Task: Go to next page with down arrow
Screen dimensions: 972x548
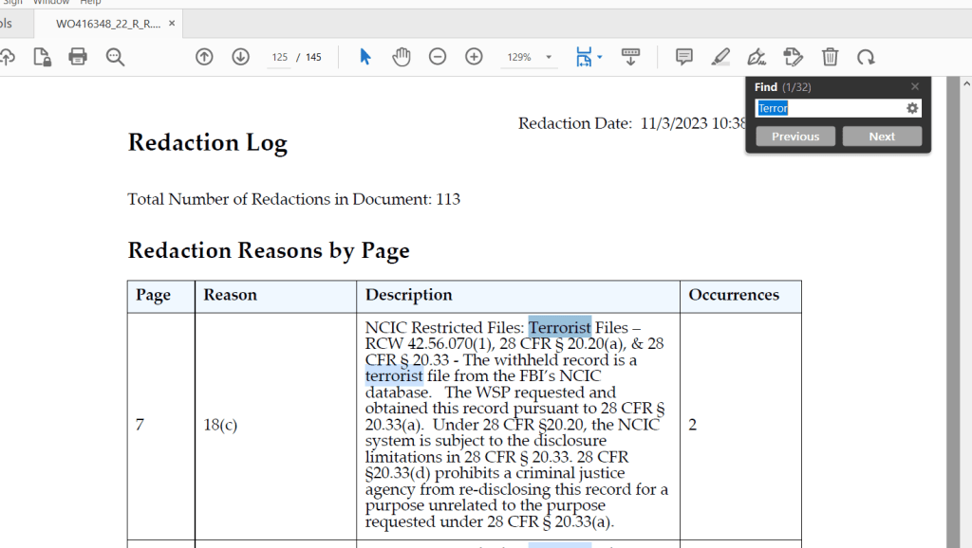Action: [240, 57]
